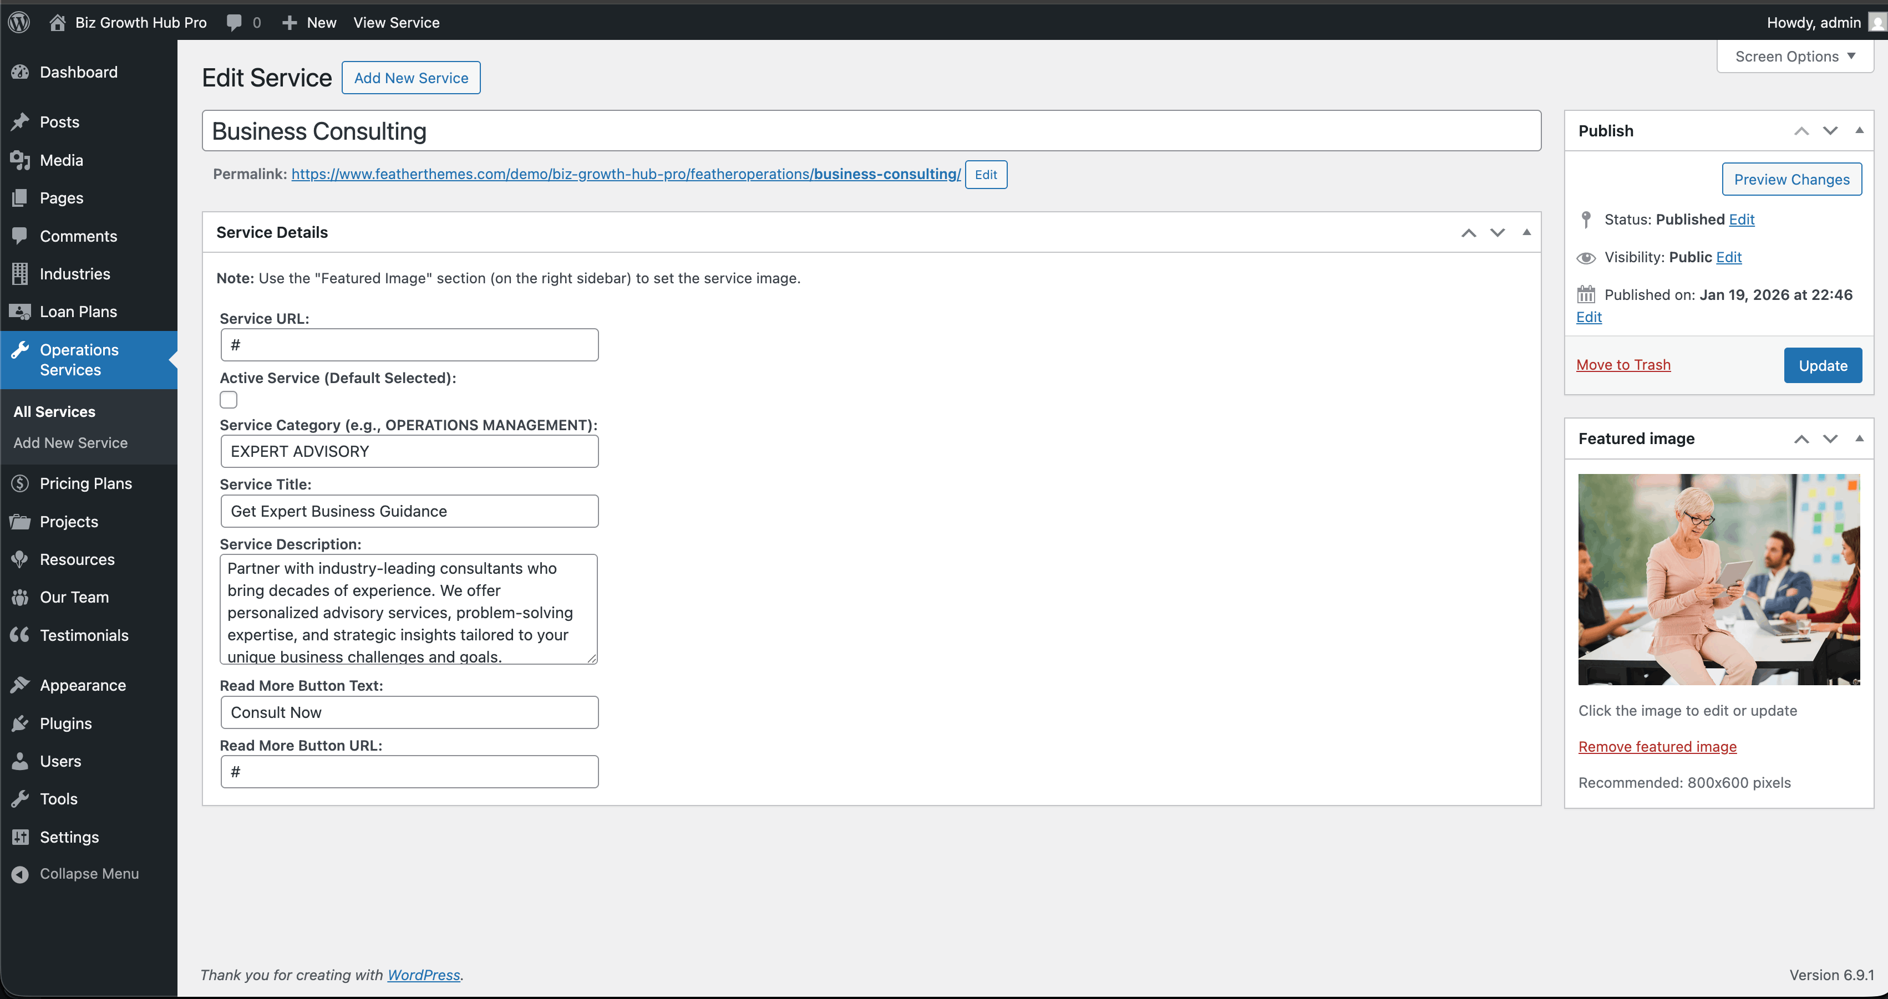Click the Dashboard gauge icon
This screenshot has height=999, width=1888.
pyautogui.click(x=20, y=72)
